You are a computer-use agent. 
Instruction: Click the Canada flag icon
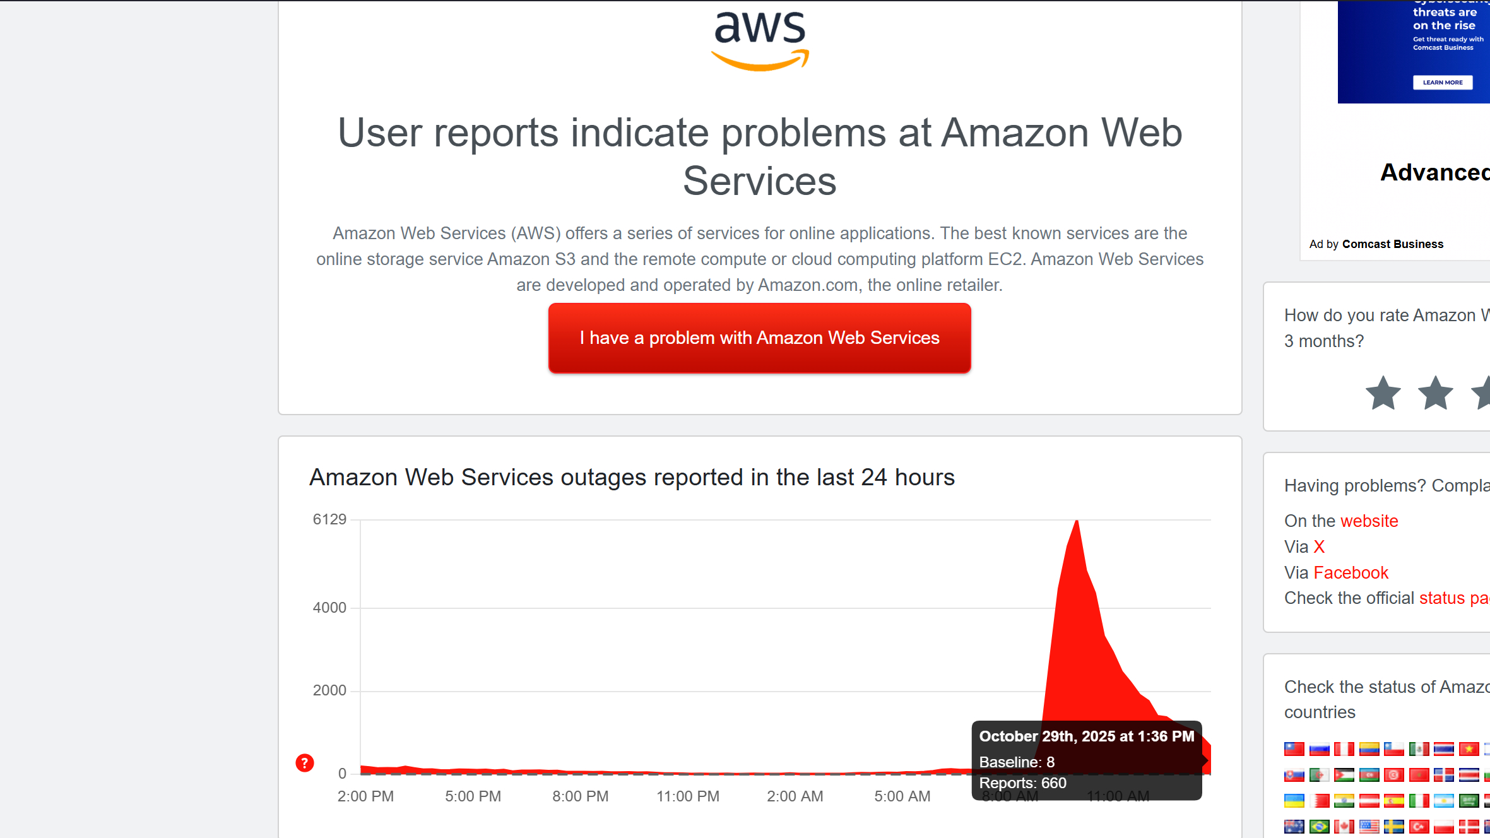1344,827
